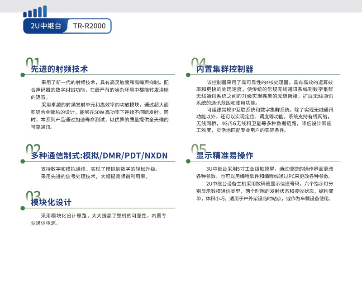Open the 显示精准易操作 heading

coord(224,156)
